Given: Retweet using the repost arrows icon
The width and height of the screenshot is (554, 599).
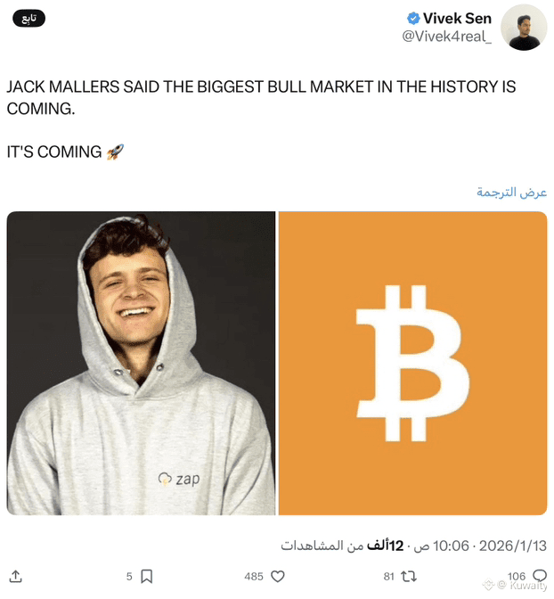Looking at the screenshot, I should click(409, 577).
